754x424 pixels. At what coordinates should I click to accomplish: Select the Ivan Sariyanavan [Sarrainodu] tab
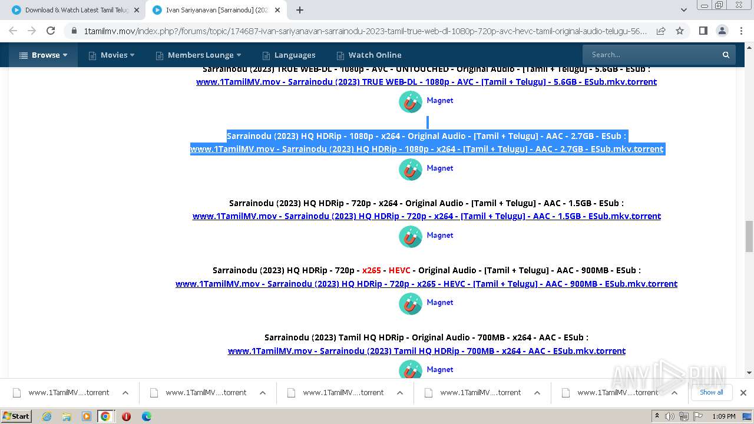coord(216,10)
